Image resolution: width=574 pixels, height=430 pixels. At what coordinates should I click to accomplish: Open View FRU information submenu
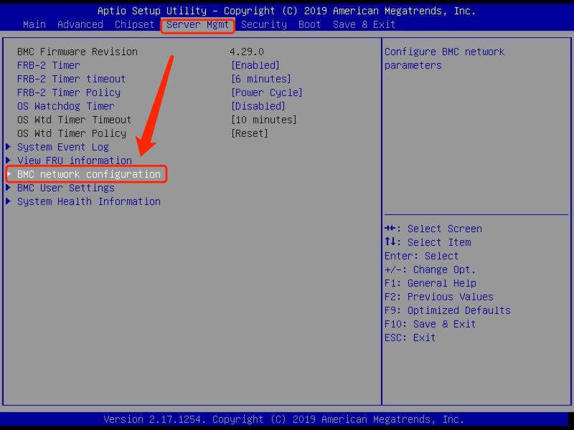(x=75, y=161)
